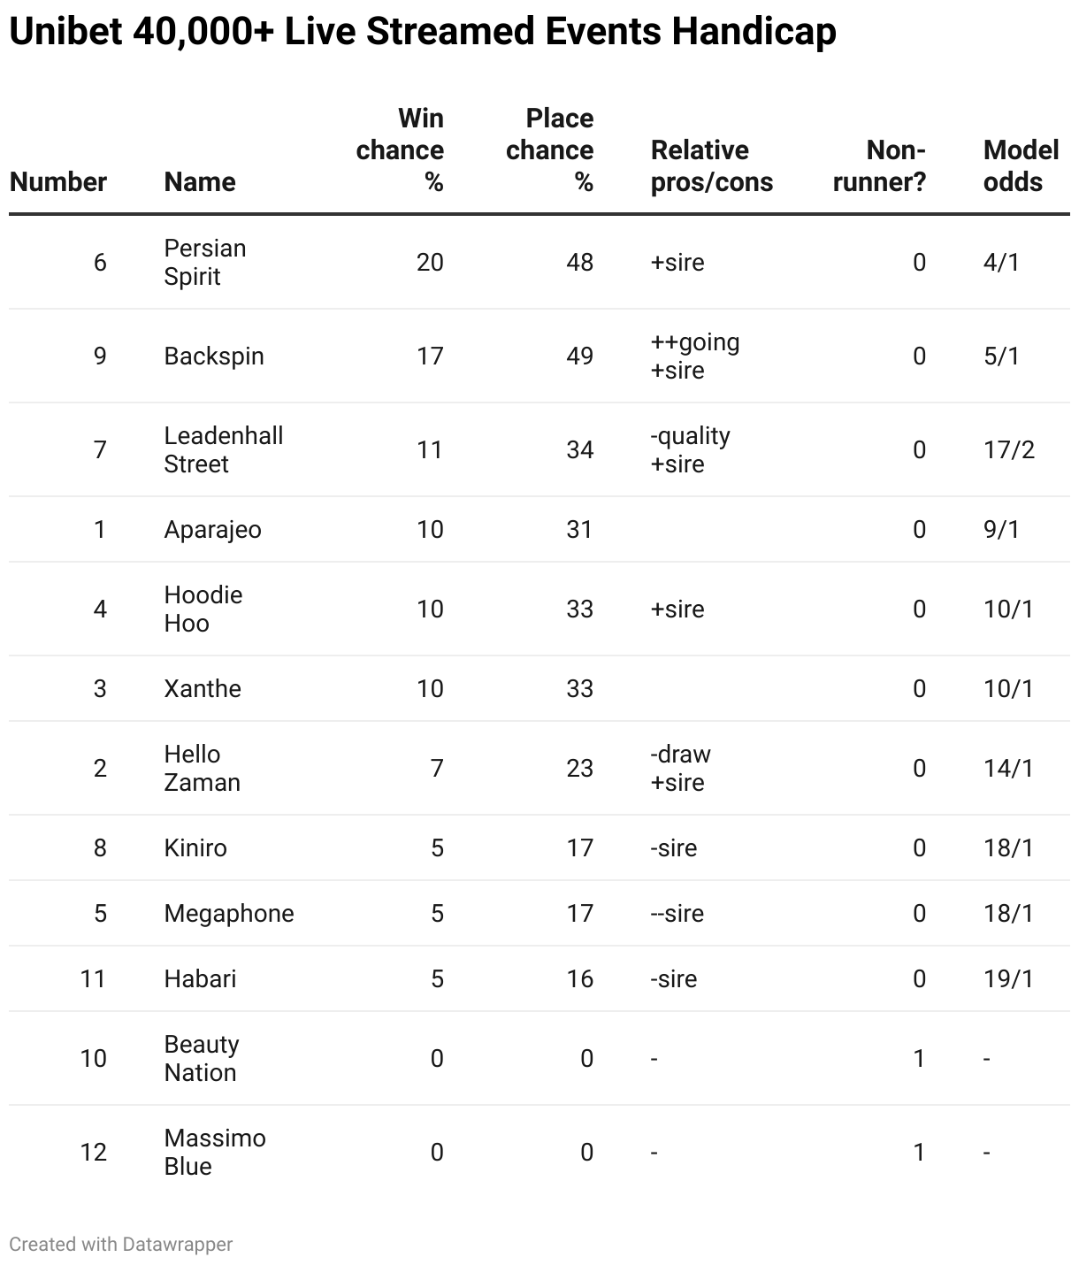Select the Persian Spirit name cell
The height and width of the screenshot is (1265, 1079).
[205, 263]
